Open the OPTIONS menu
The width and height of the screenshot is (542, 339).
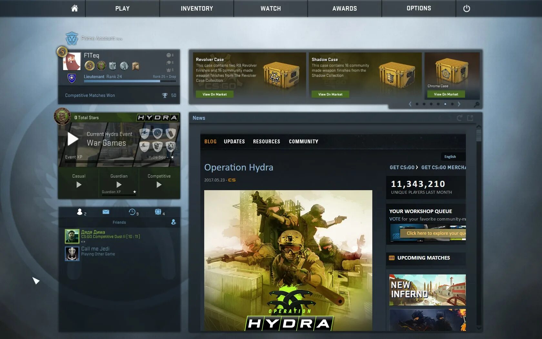(419, 8)
